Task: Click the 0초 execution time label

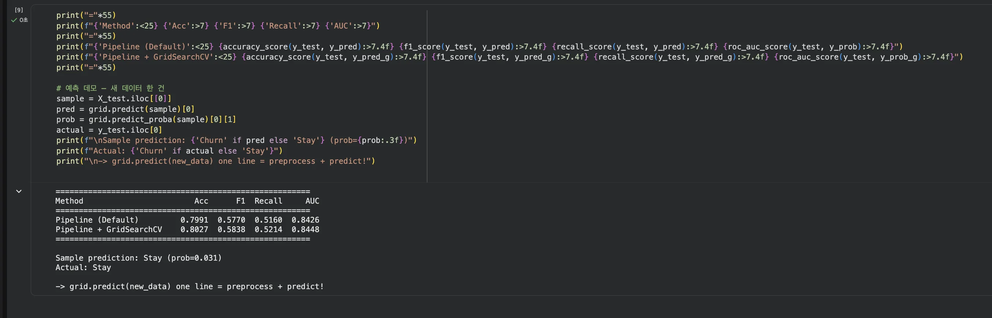Action: pos(24,20)
